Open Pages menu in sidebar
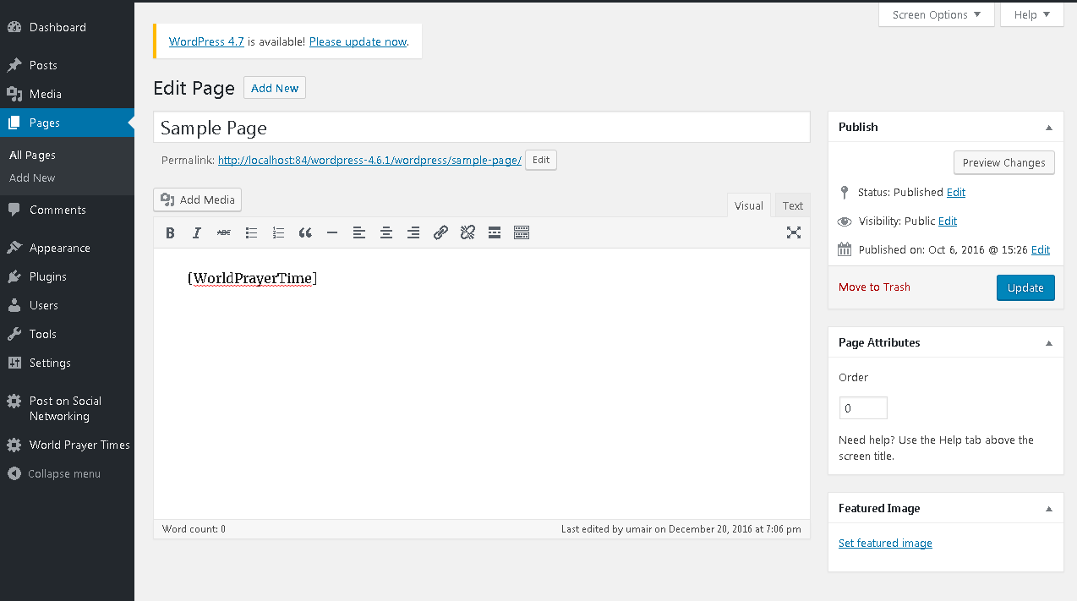The image size is (1077, 601). (x=67, y=123)
